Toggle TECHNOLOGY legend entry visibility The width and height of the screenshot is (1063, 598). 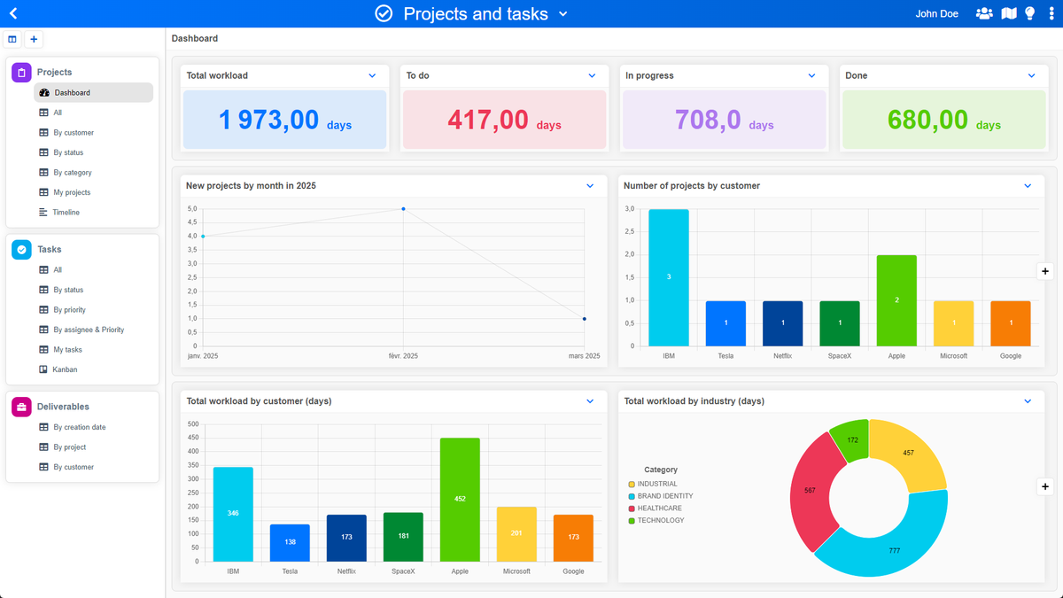point(656,520)
